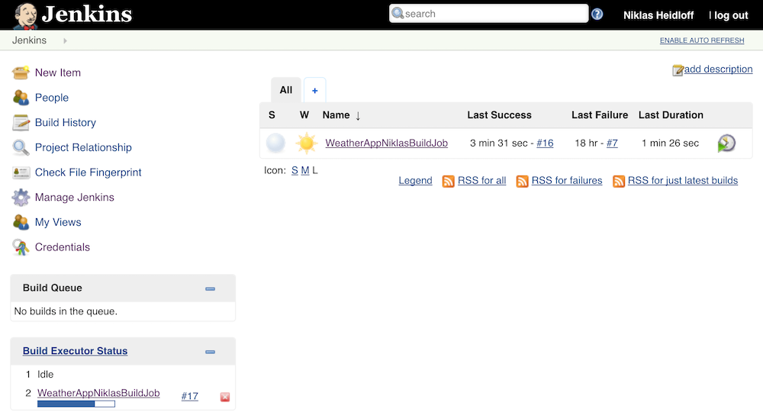
Task: Click into the search field
Action: tap(488, 14)
